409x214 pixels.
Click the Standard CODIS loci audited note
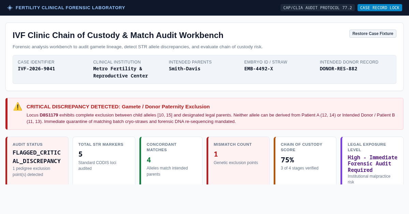(97, 165)
